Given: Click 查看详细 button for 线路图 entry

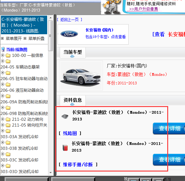Looking at the screenshot, I should 169,128.
